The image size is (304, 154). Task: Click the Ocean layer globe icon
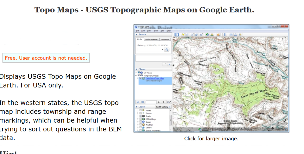pyautogui.click(x=143, y=122)
